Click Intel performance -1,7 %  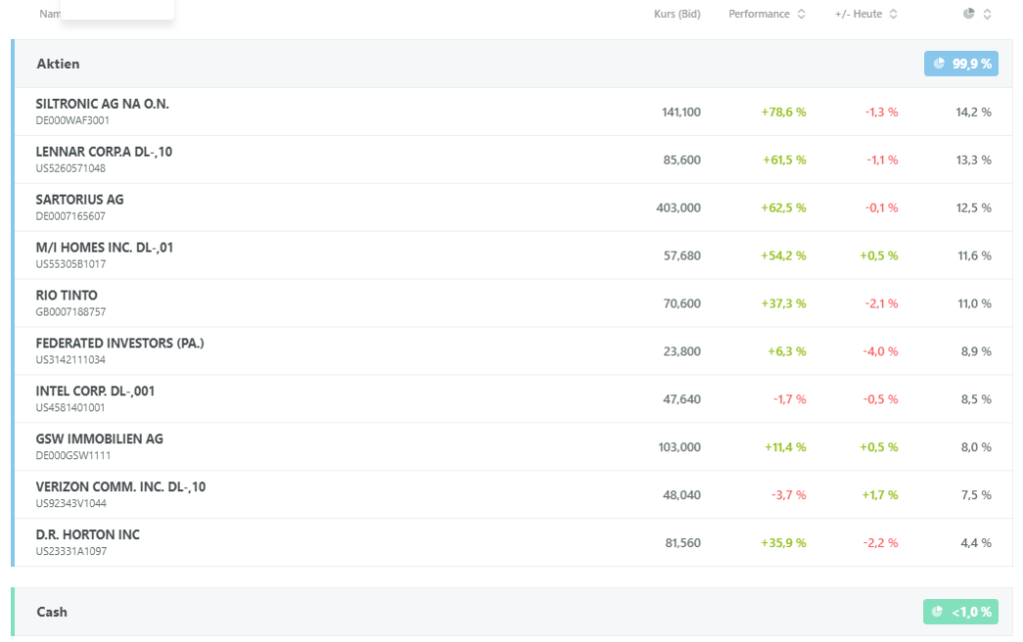coord(789,399)
